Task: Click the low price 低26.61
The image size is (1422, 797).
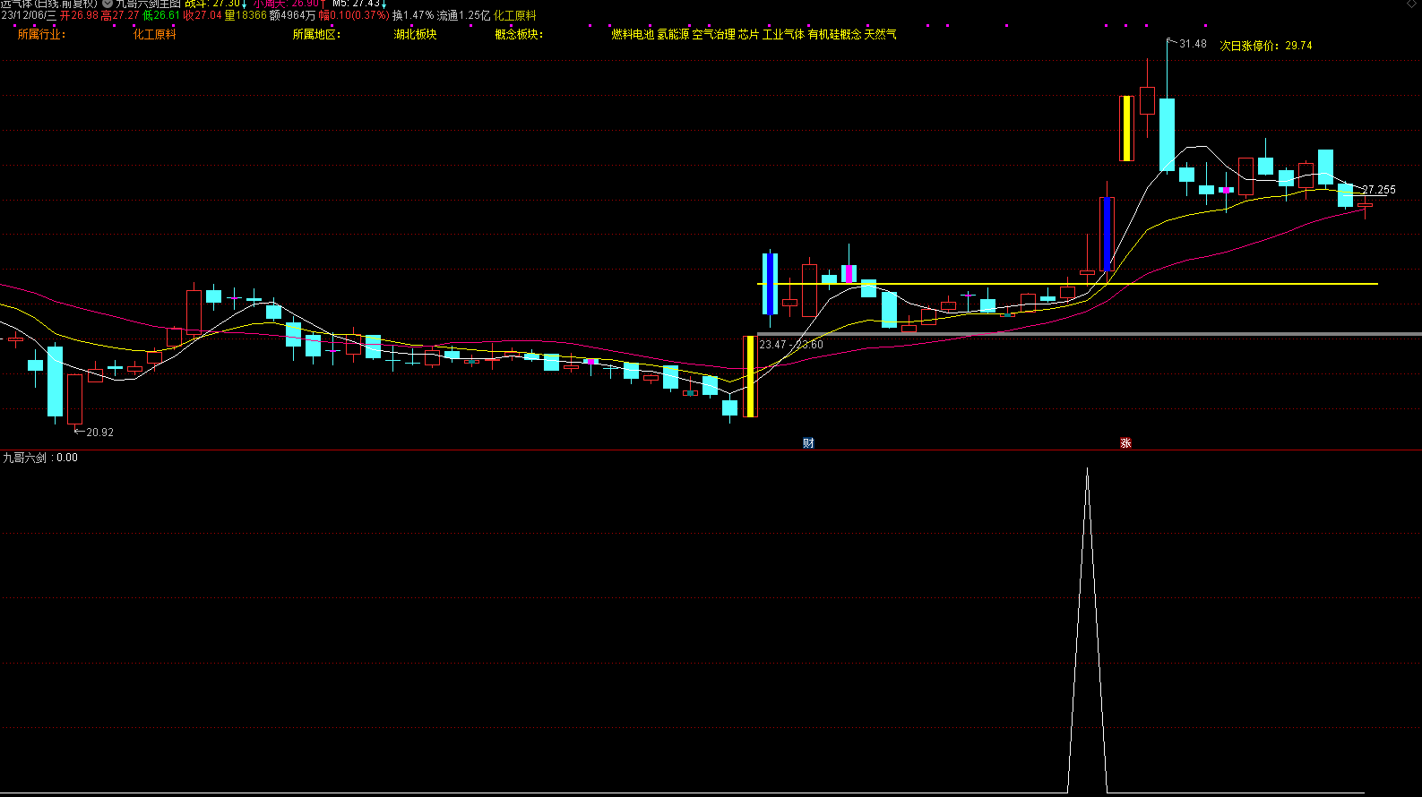Action: pos(162,15)
